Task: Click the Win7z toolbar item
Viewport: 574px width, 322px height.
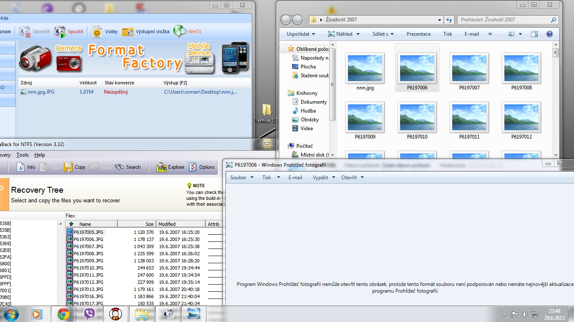Action: tap(188, 31)
